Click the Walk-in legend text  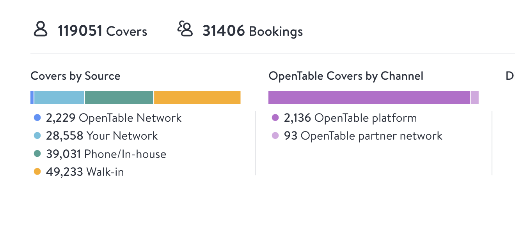pos(105,171)
